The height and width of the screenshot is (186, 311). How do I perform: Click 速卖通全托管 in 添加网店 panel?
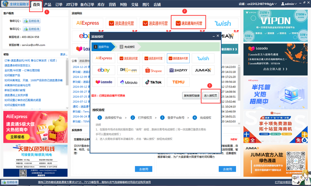click(x=121, y=23)
